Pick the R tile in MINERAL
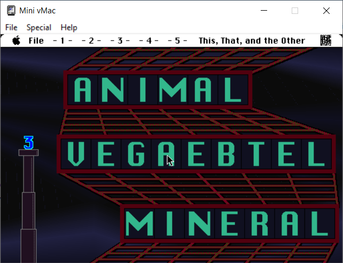The height and width of the screenshot is (263, 343). tap(260, 223)
